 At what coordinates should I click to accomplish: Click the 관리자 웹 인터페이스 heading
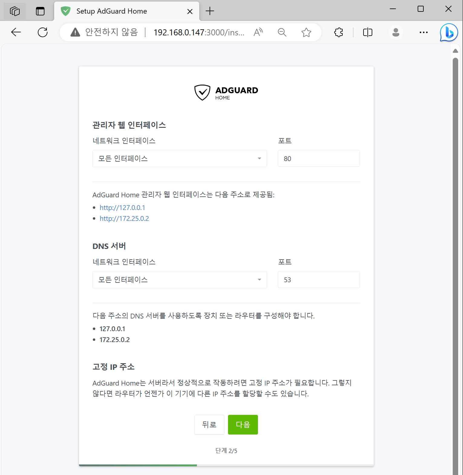point(129,125)
